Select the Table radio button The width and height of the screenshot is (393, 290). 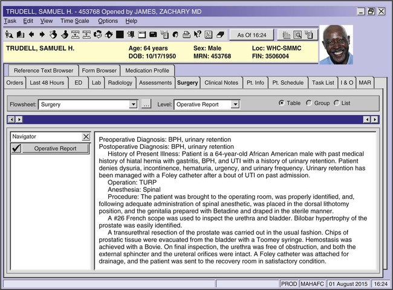coord(281,103)
